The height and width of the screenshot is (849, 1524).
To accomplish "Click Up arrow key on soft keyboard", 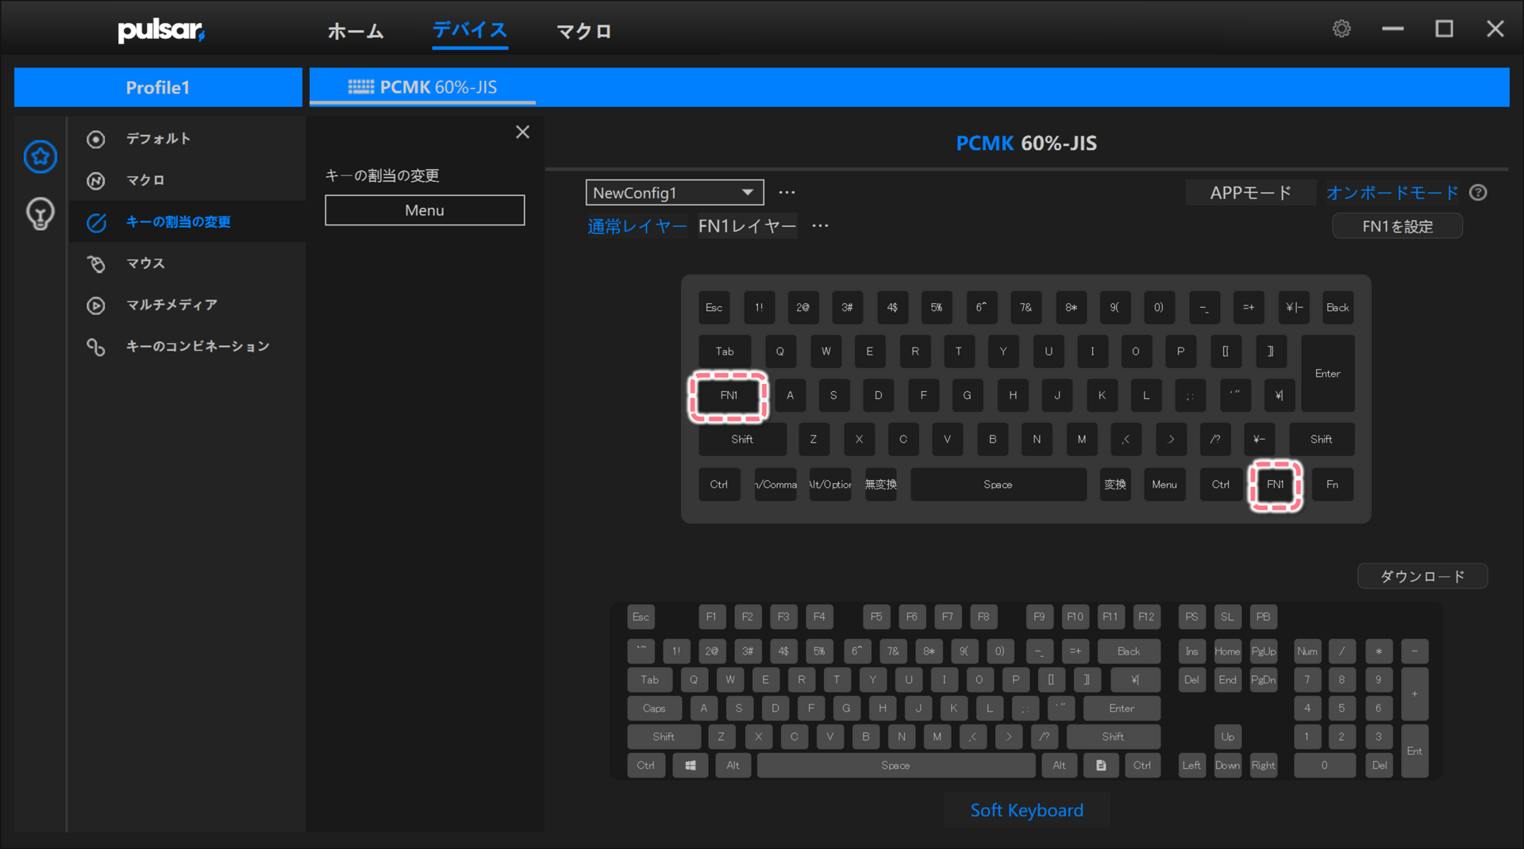I will pyautogui.click(x=1227, y=737).
